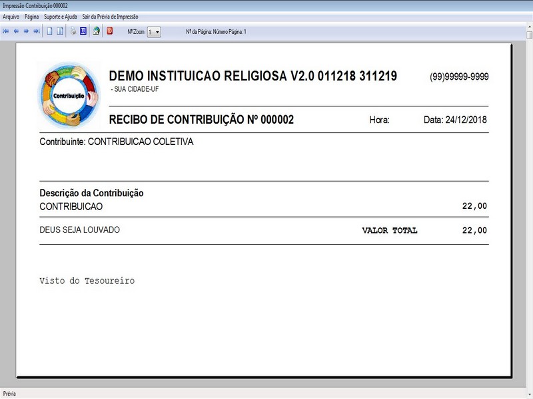
Task: Click Contribuinte: CONTRIBUICAO COLETIVA line
Action: click(x=116, y=142)
